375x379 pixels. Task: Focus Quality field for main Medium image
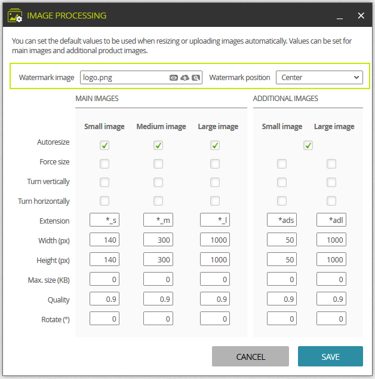158,299
